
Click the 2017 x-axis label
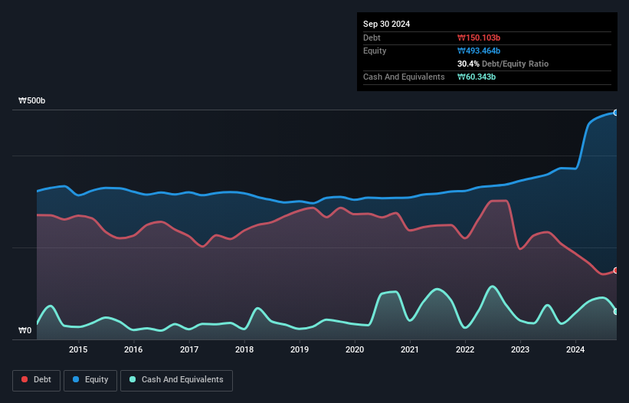click(189, 349)
